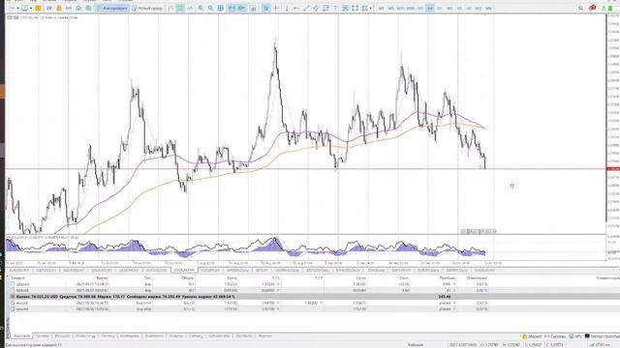Switch to the M1 timeframe
Image resolution: width=620 pixels, height=348 pixels.
pyautogui.click(x=381, y=9)
